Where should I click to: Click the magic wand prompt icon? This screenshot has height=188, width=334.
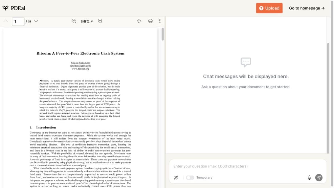[176, 177]
